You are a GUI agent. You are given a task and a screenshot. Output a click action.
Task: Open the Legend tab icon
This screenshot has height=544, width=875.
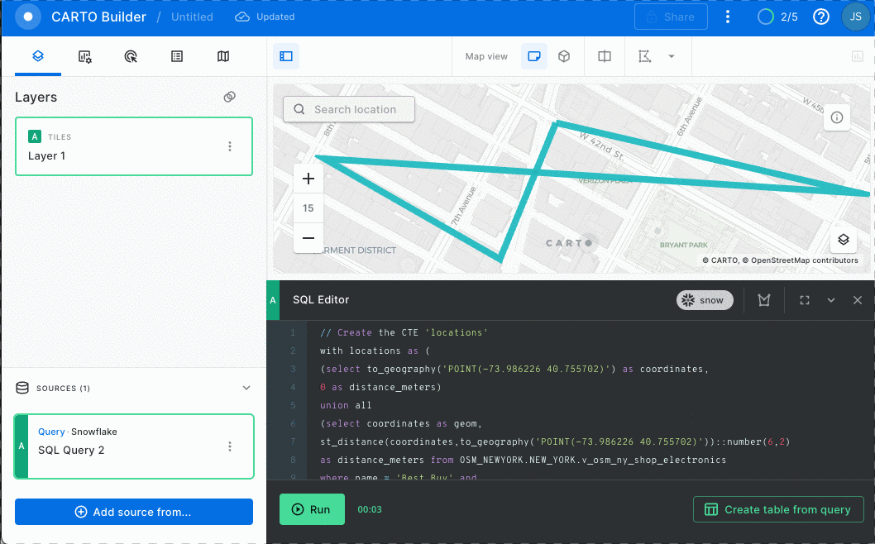pos(177,56)
